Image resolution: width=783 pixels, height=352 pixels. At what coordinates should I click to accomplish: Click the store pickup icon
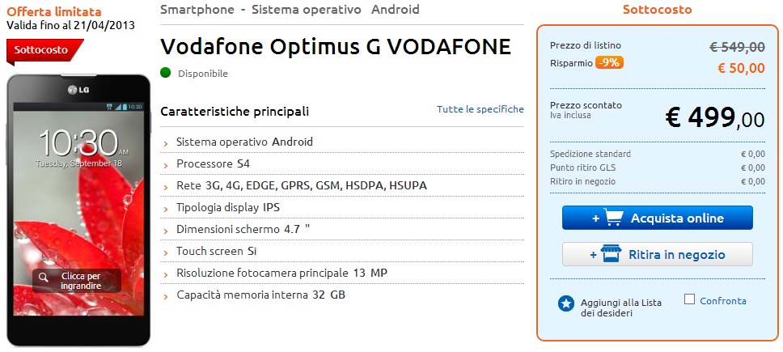612,254
